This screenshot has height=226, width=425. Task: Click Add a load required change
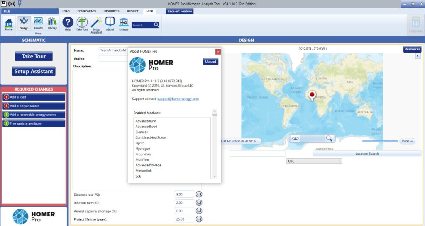[x=34, y=97]
